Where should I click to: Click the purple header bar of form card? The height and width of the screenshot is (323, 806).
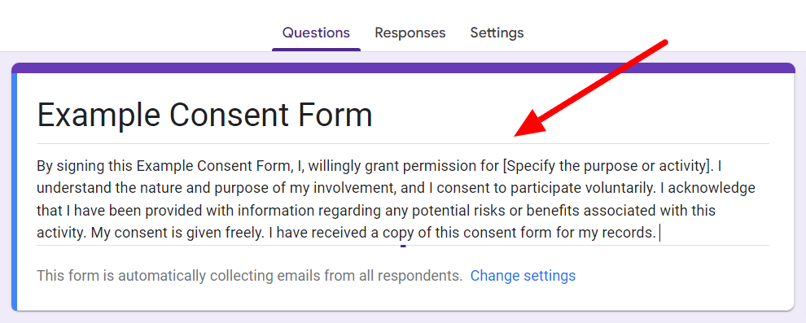403,68
